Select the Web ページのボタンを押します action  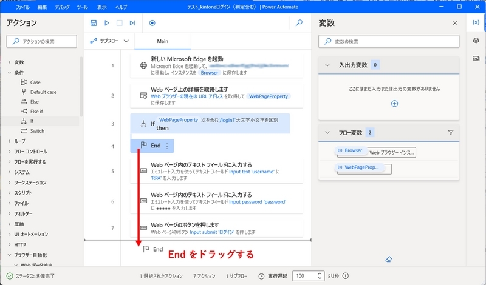[216, 228]
